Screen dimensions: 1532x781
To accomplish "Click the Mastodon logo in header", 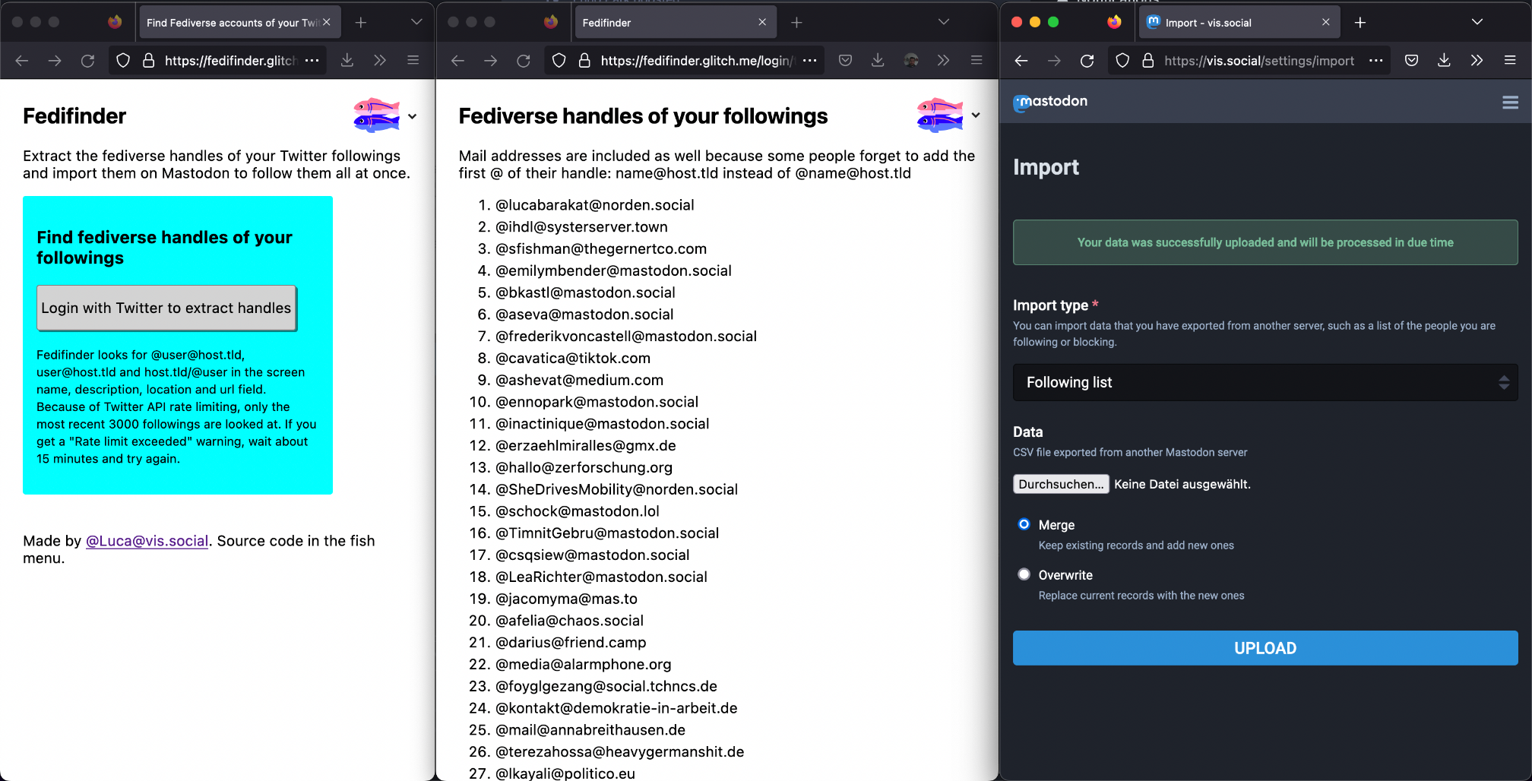I will pos(1050,102).
